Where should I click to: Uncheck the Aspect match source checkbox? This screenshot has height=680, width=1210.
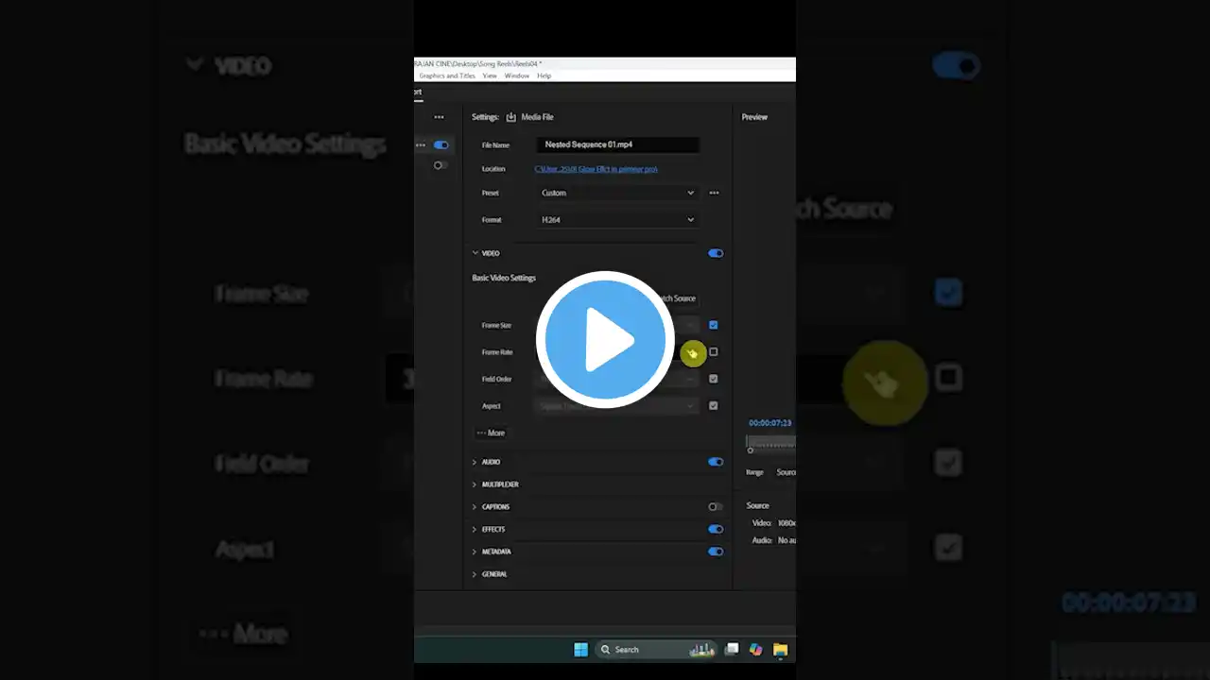(714, 406)
